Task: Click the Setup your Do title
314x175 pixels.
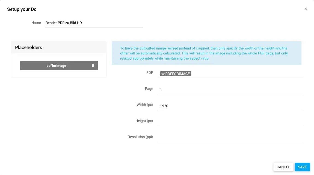Action: [x=22, y=9]
